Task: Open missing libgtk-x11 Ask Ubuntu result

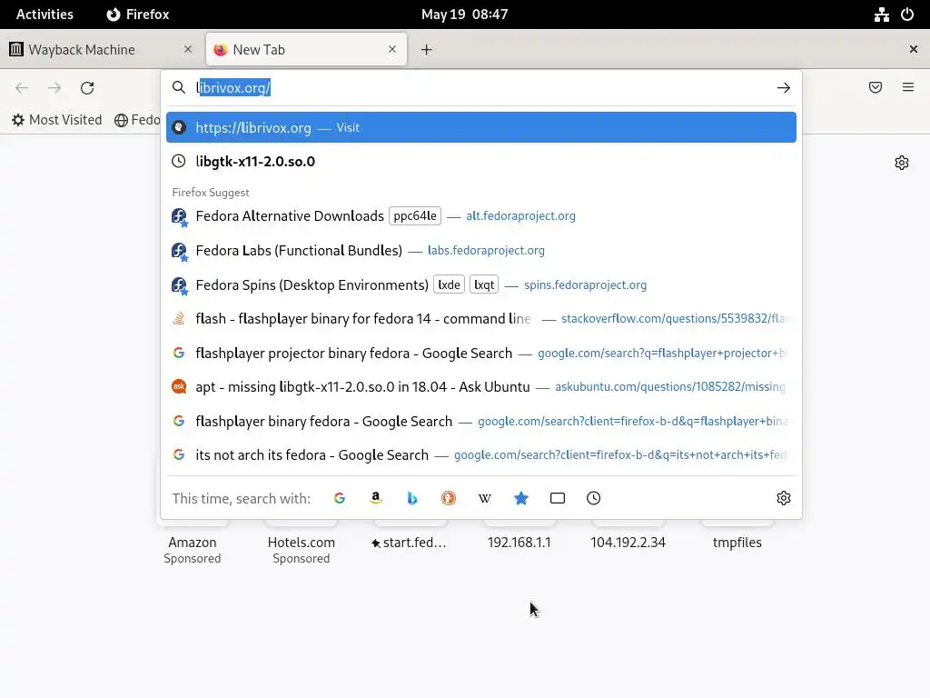Action: pyautogui.click(x=481, y=387)
